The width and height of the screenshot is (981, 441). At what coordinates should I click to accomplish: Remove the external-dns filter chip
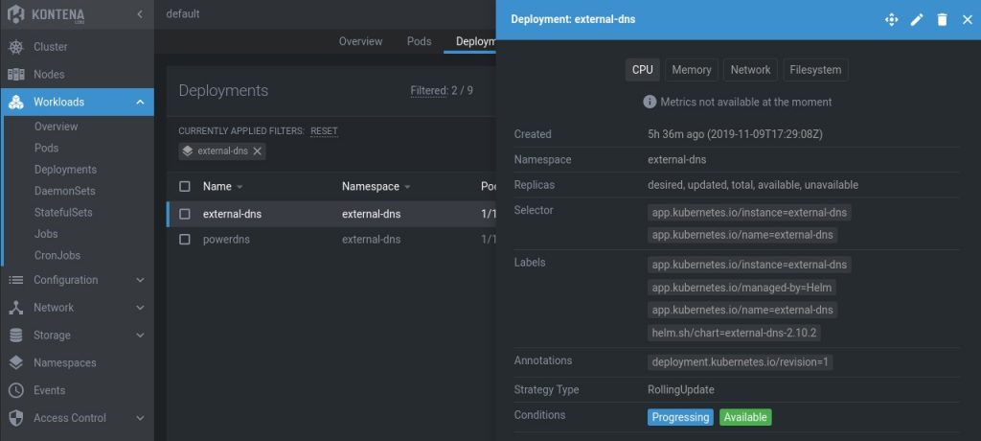click(257, 151)
